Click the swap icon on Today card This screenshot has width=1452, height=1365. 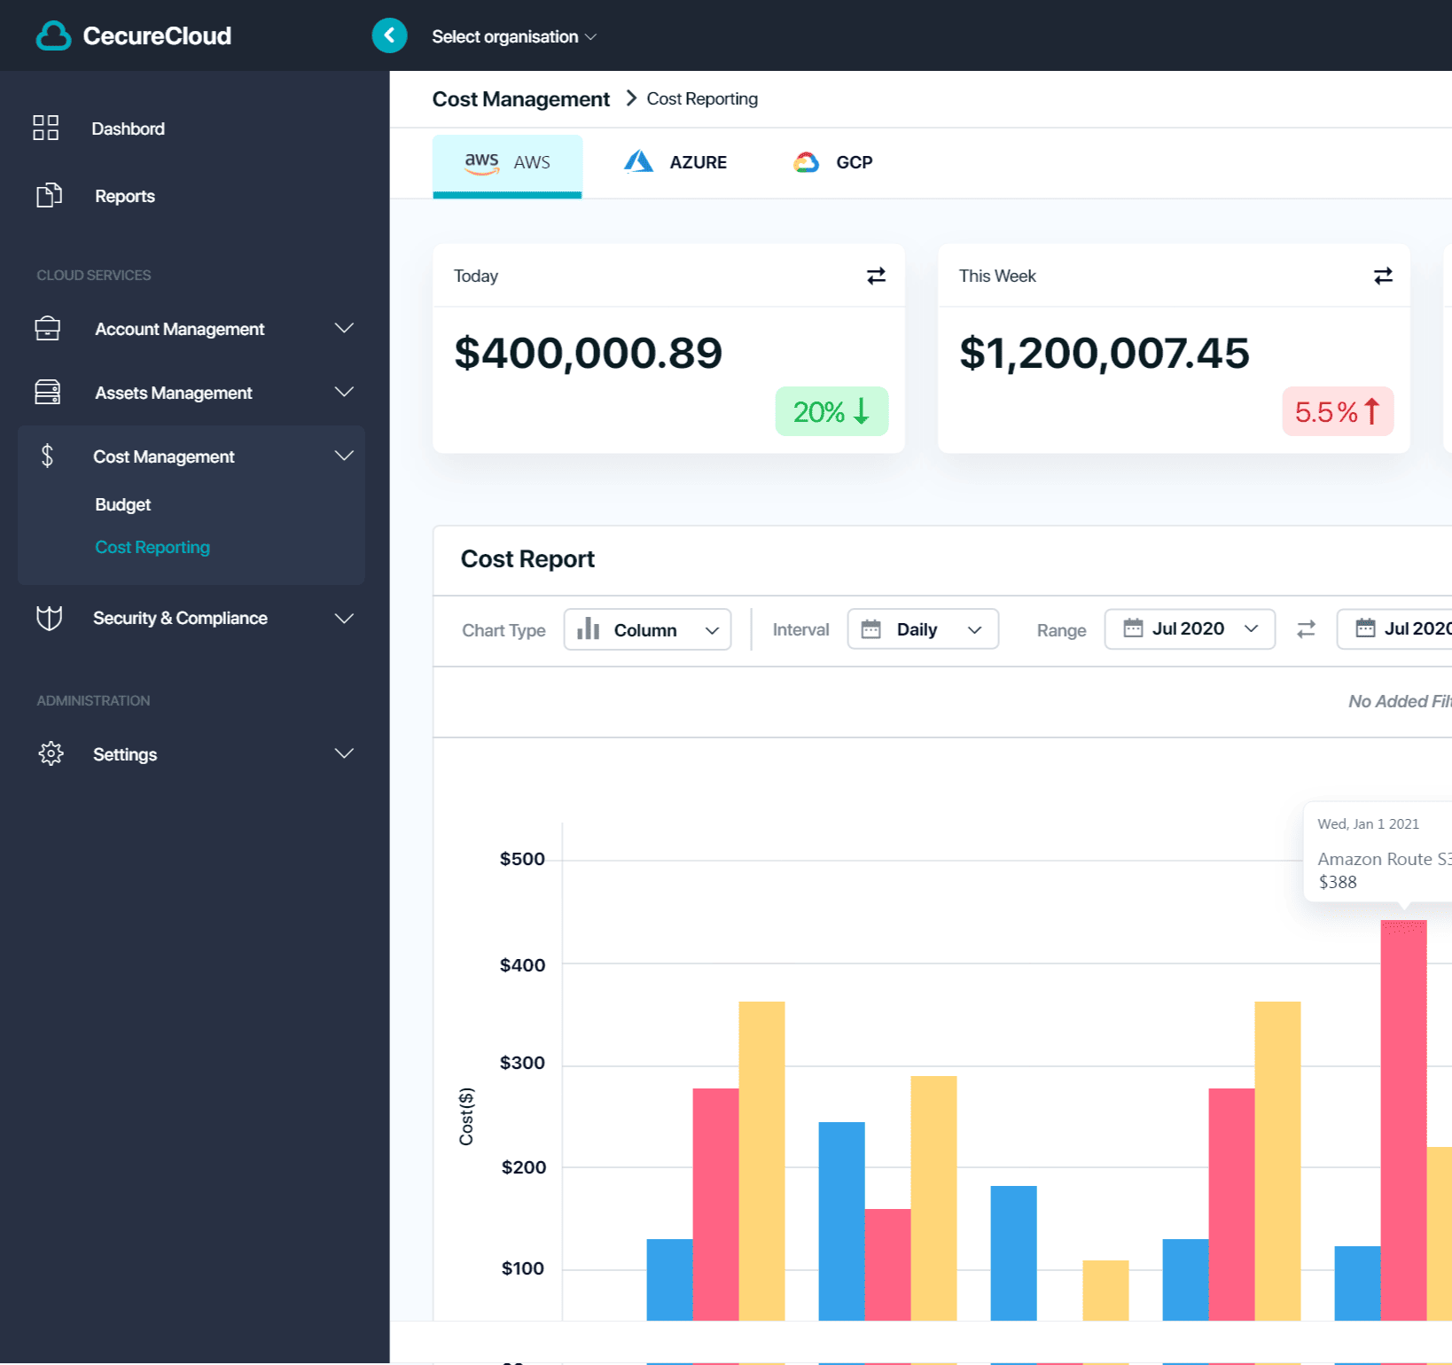coord(876,276)
